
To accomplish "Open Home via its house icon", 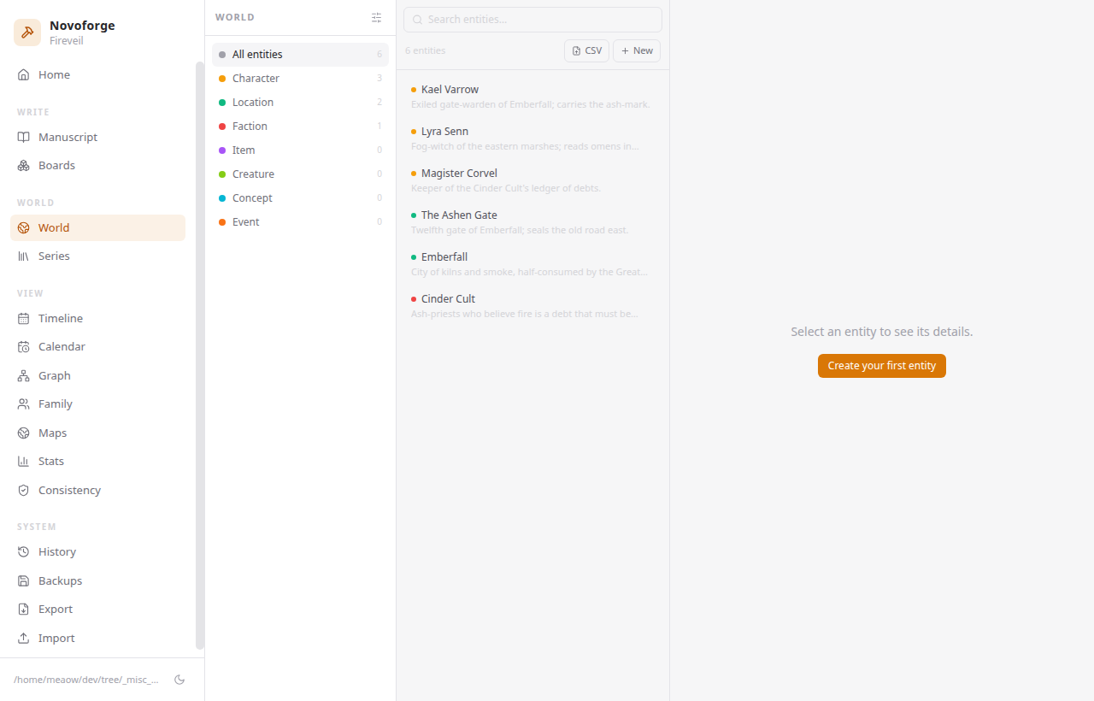I will [x=23, y=75].
